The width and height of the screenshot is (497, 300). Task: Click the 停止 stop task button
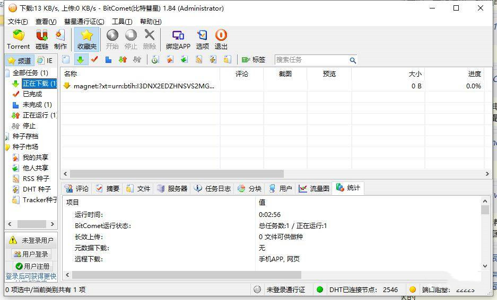coord(131,39)
